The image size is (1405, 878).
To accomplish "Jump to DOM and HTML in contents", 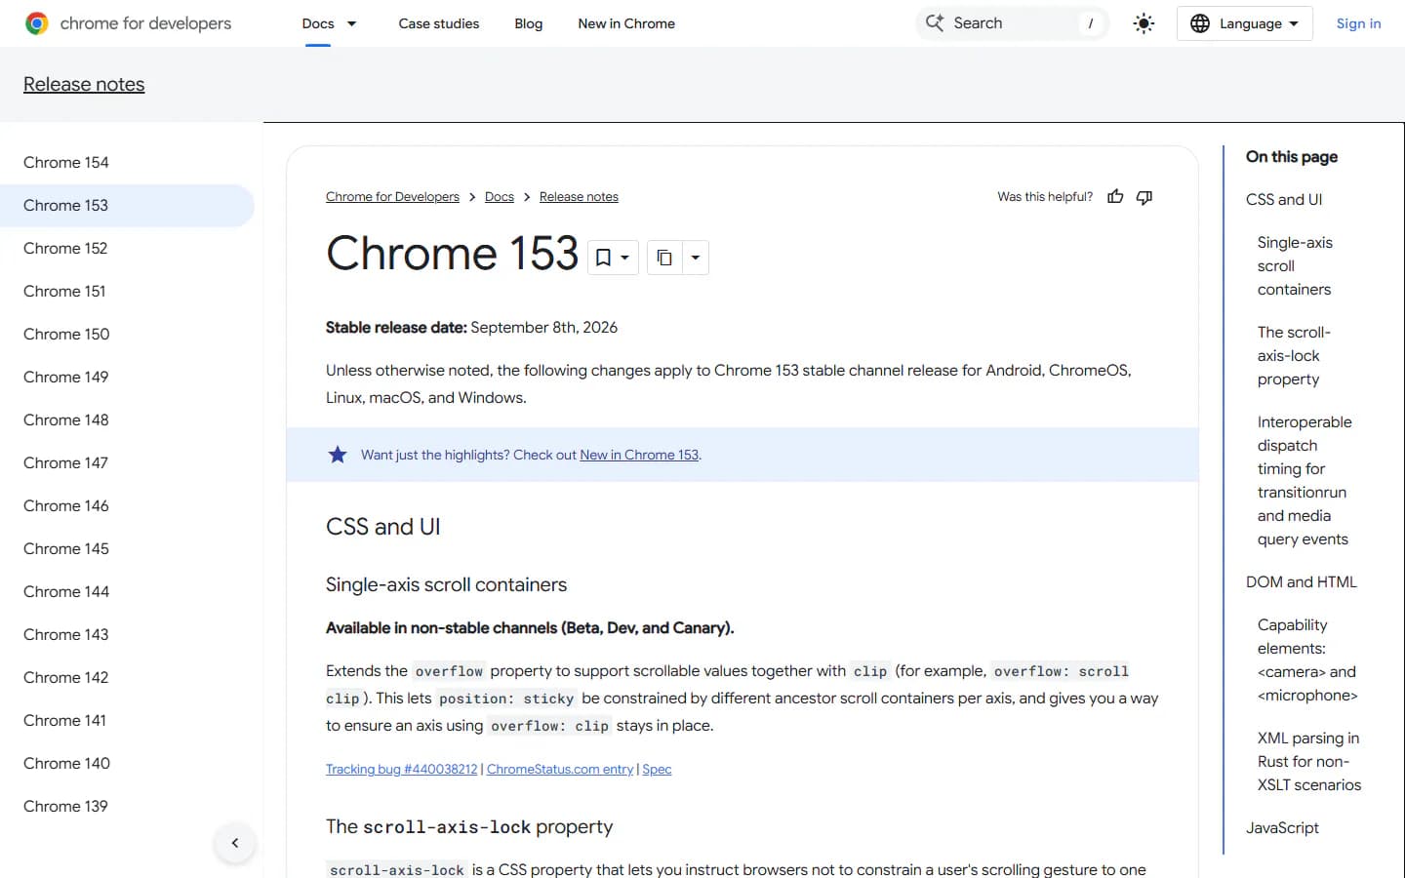I will pos(1302,582).
